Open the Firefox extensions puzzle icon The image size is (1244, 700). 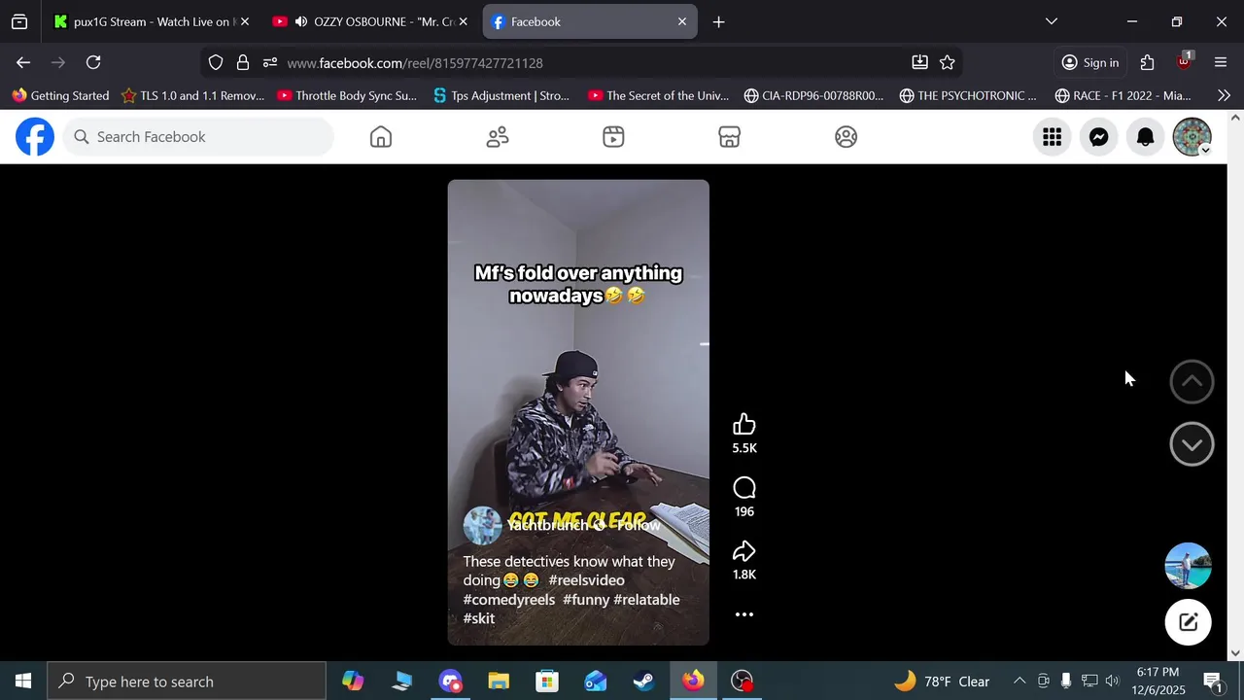tap(1148, 62)
